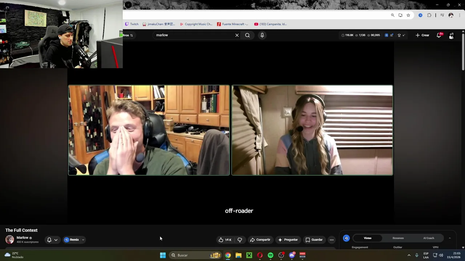Open the Twitch bookmark

pyautogui.click(x=132, y=24)
